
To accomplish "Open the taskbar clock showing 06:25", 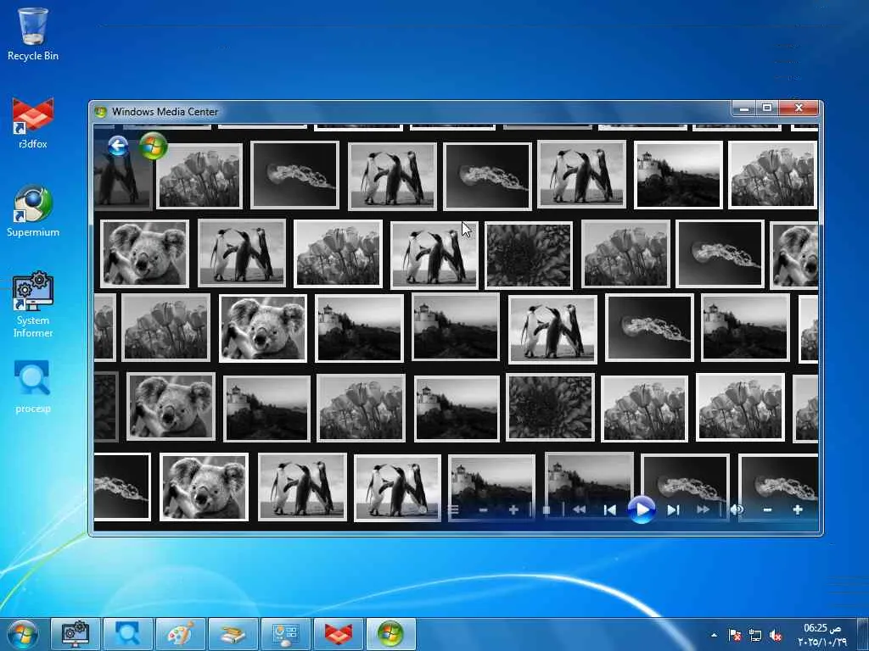I will (823, 635).
